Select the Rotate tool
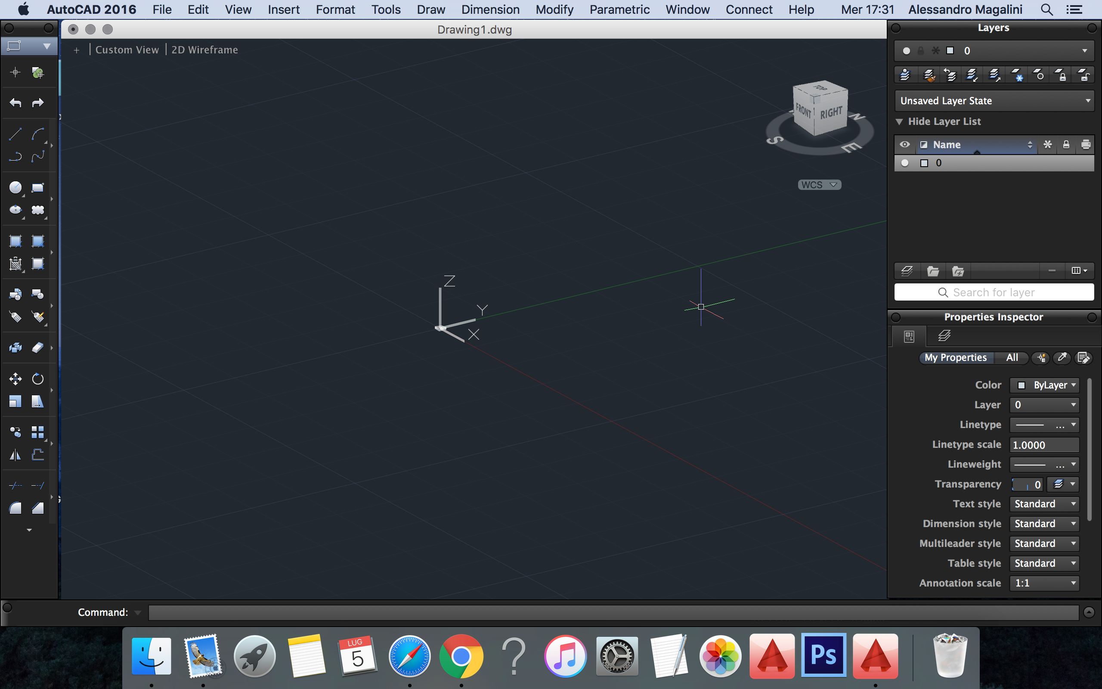Screen dimensions: 1102x689 point(38,379)
